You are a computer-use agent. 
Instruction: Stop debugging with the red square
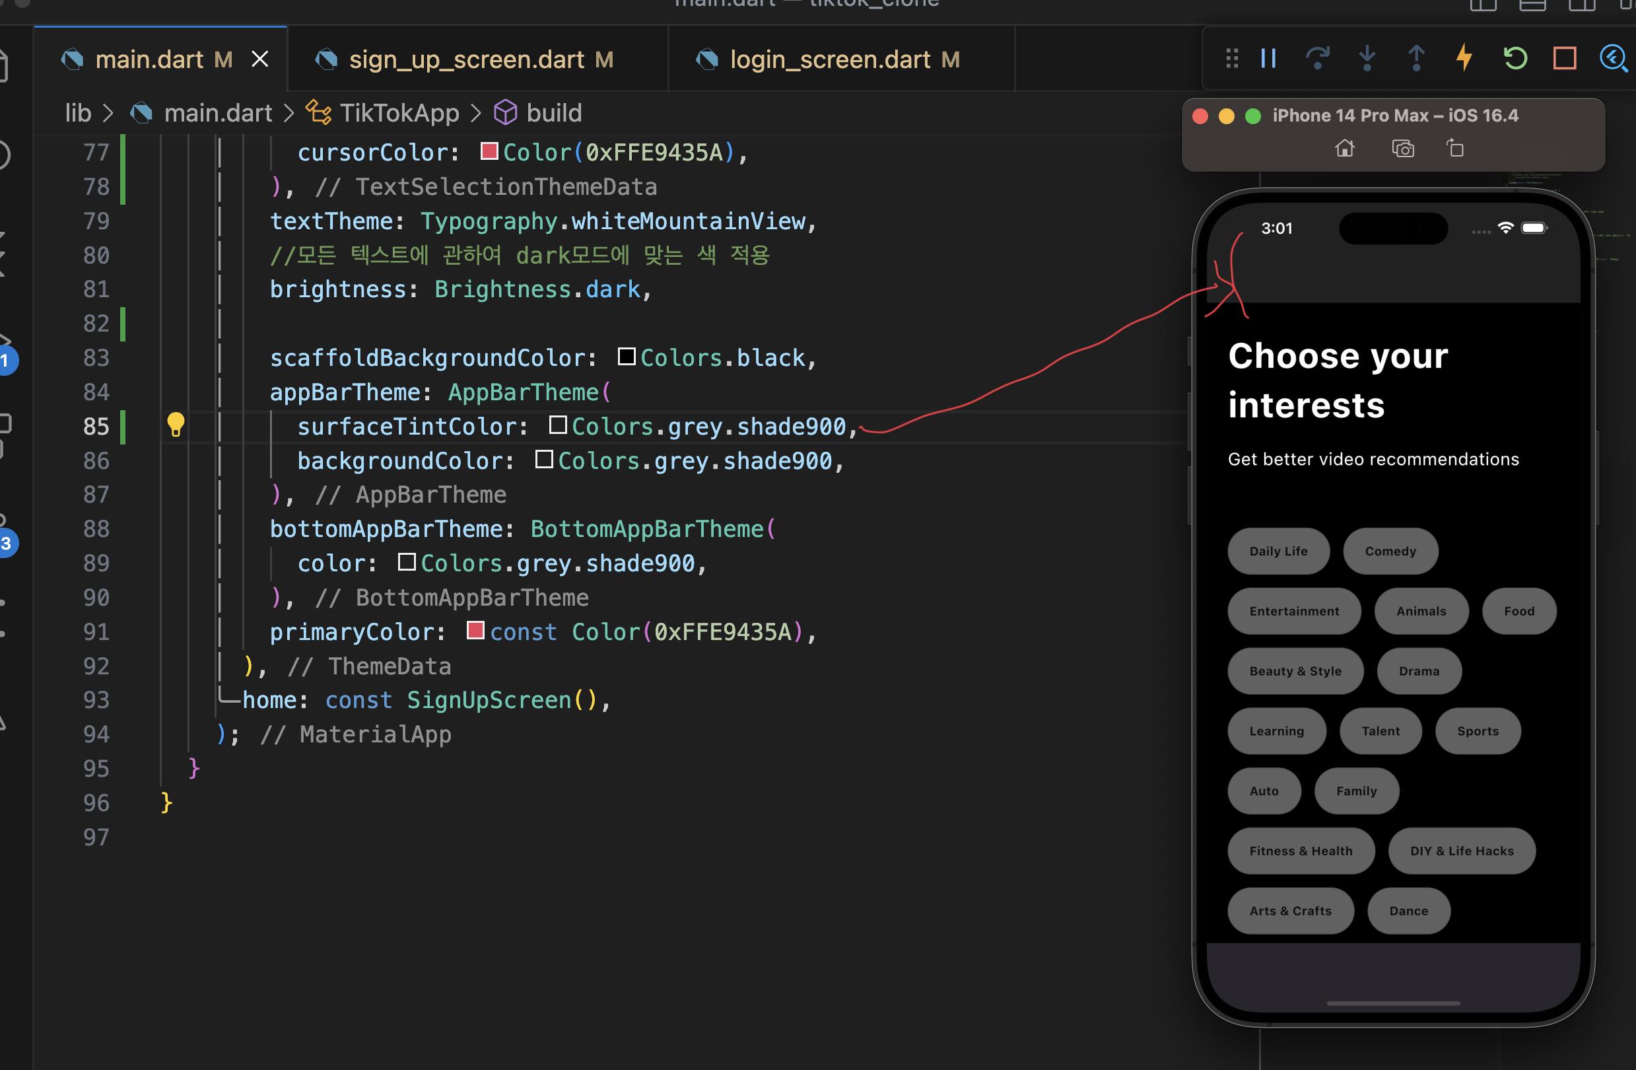[x=1565, y=58]
